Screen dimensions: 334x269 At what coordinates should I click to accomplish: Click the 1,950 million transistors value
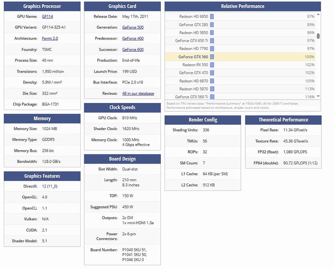point(53,71)
